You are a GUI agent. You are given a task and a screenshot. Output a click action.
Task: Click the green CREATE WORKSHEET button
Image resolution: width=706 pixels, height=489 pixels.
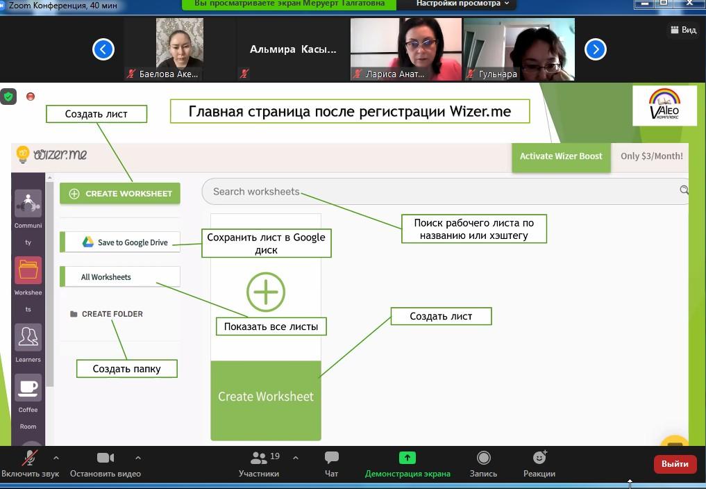120,194
